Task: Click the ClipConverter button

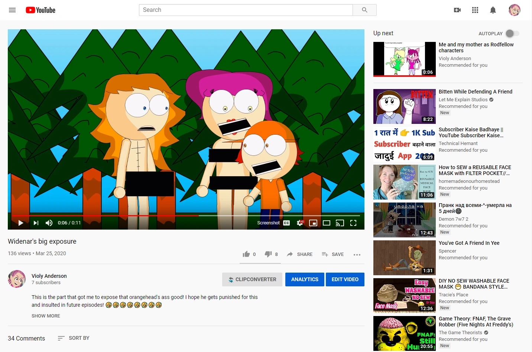Action: pyautogui.click(x=252, y=279)
